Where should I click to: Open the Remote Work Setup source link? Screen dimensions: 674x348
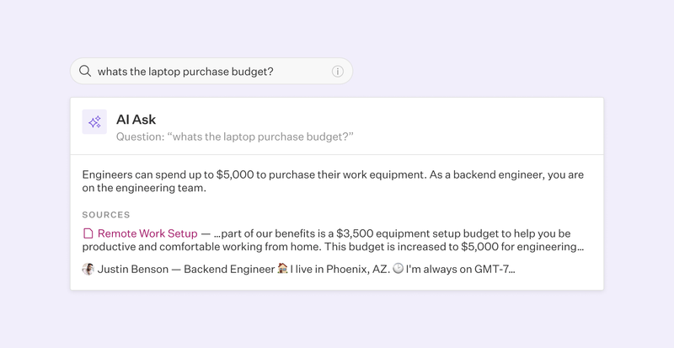pos(147,233)
